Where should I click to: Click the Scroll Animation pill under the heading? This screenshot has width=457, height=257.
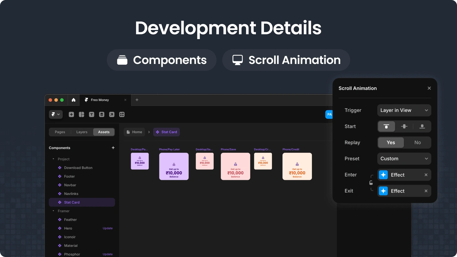[x=286, y=60]
